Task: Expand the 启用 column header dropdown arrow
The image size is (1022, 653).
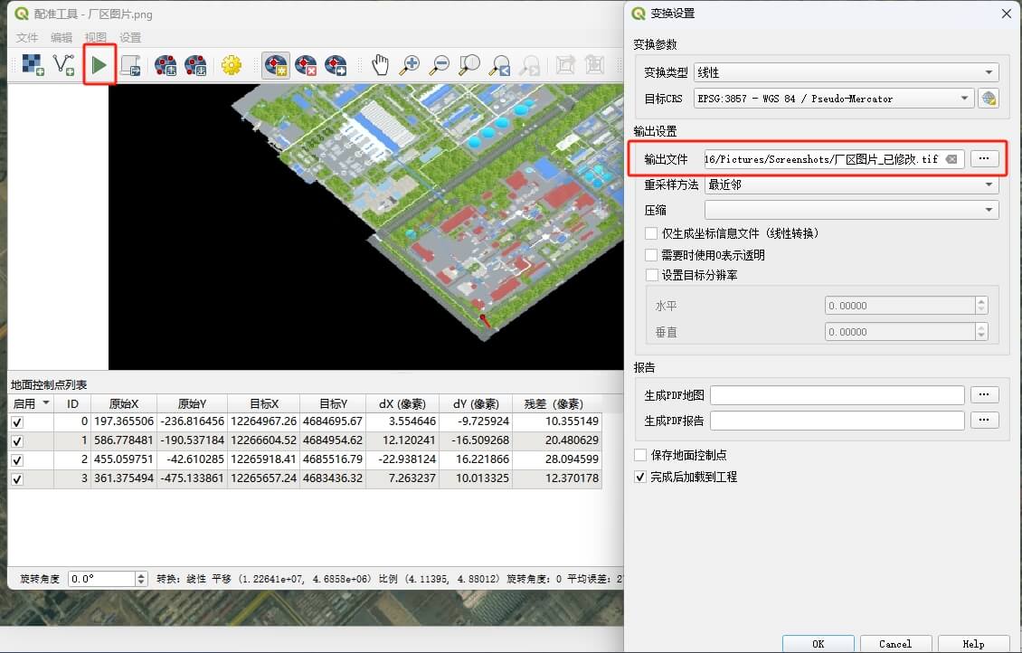Action: tap(45, 402)
